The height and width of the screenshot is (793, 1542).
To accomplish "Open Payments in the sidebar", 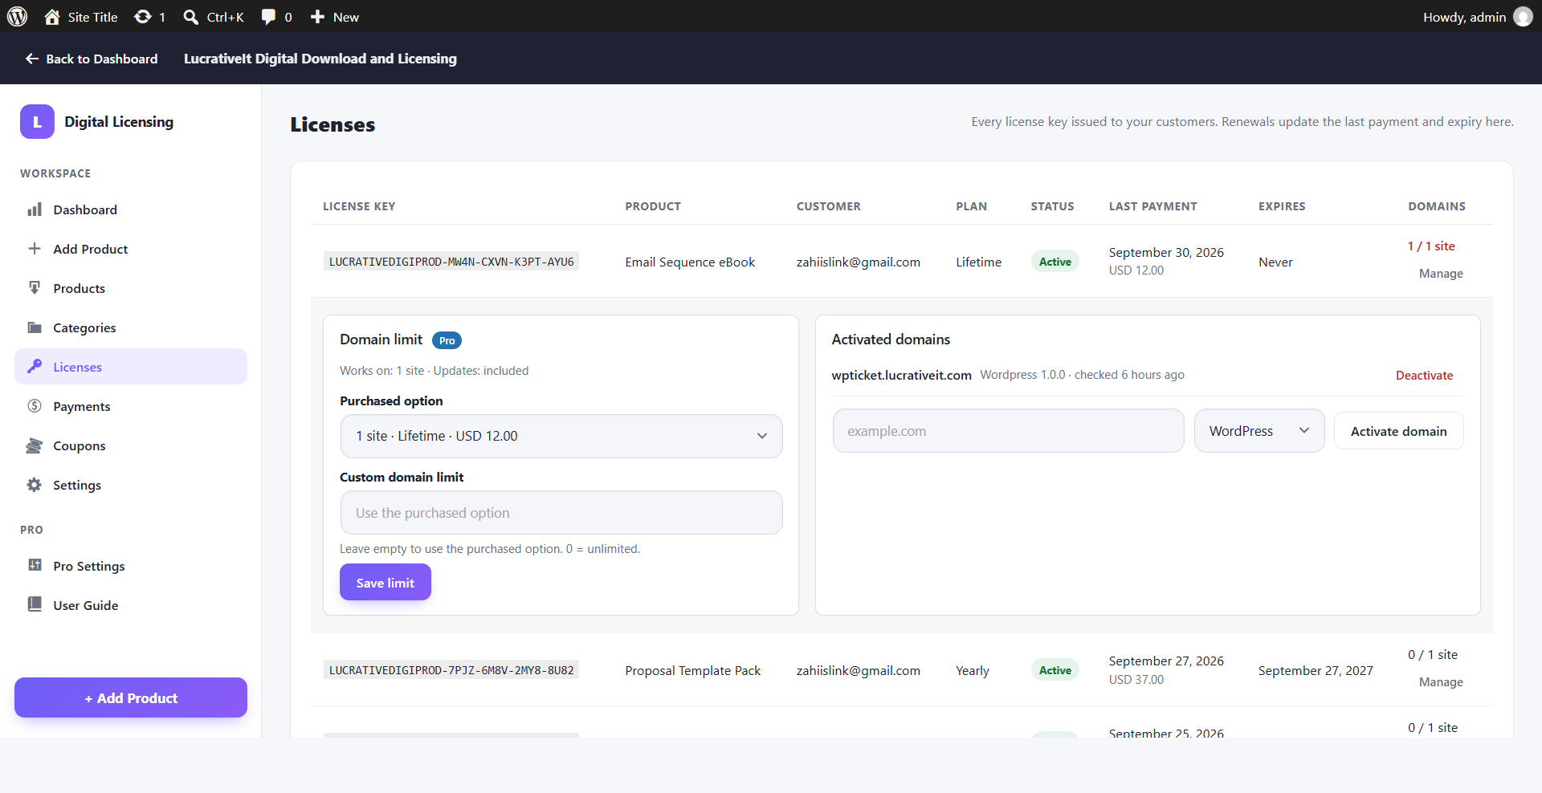I will pos(131,406).
